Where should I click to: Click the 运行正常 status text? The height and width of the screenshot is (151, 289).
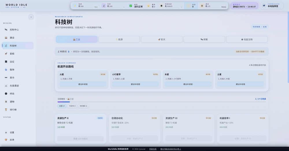(x=138, y=7)
